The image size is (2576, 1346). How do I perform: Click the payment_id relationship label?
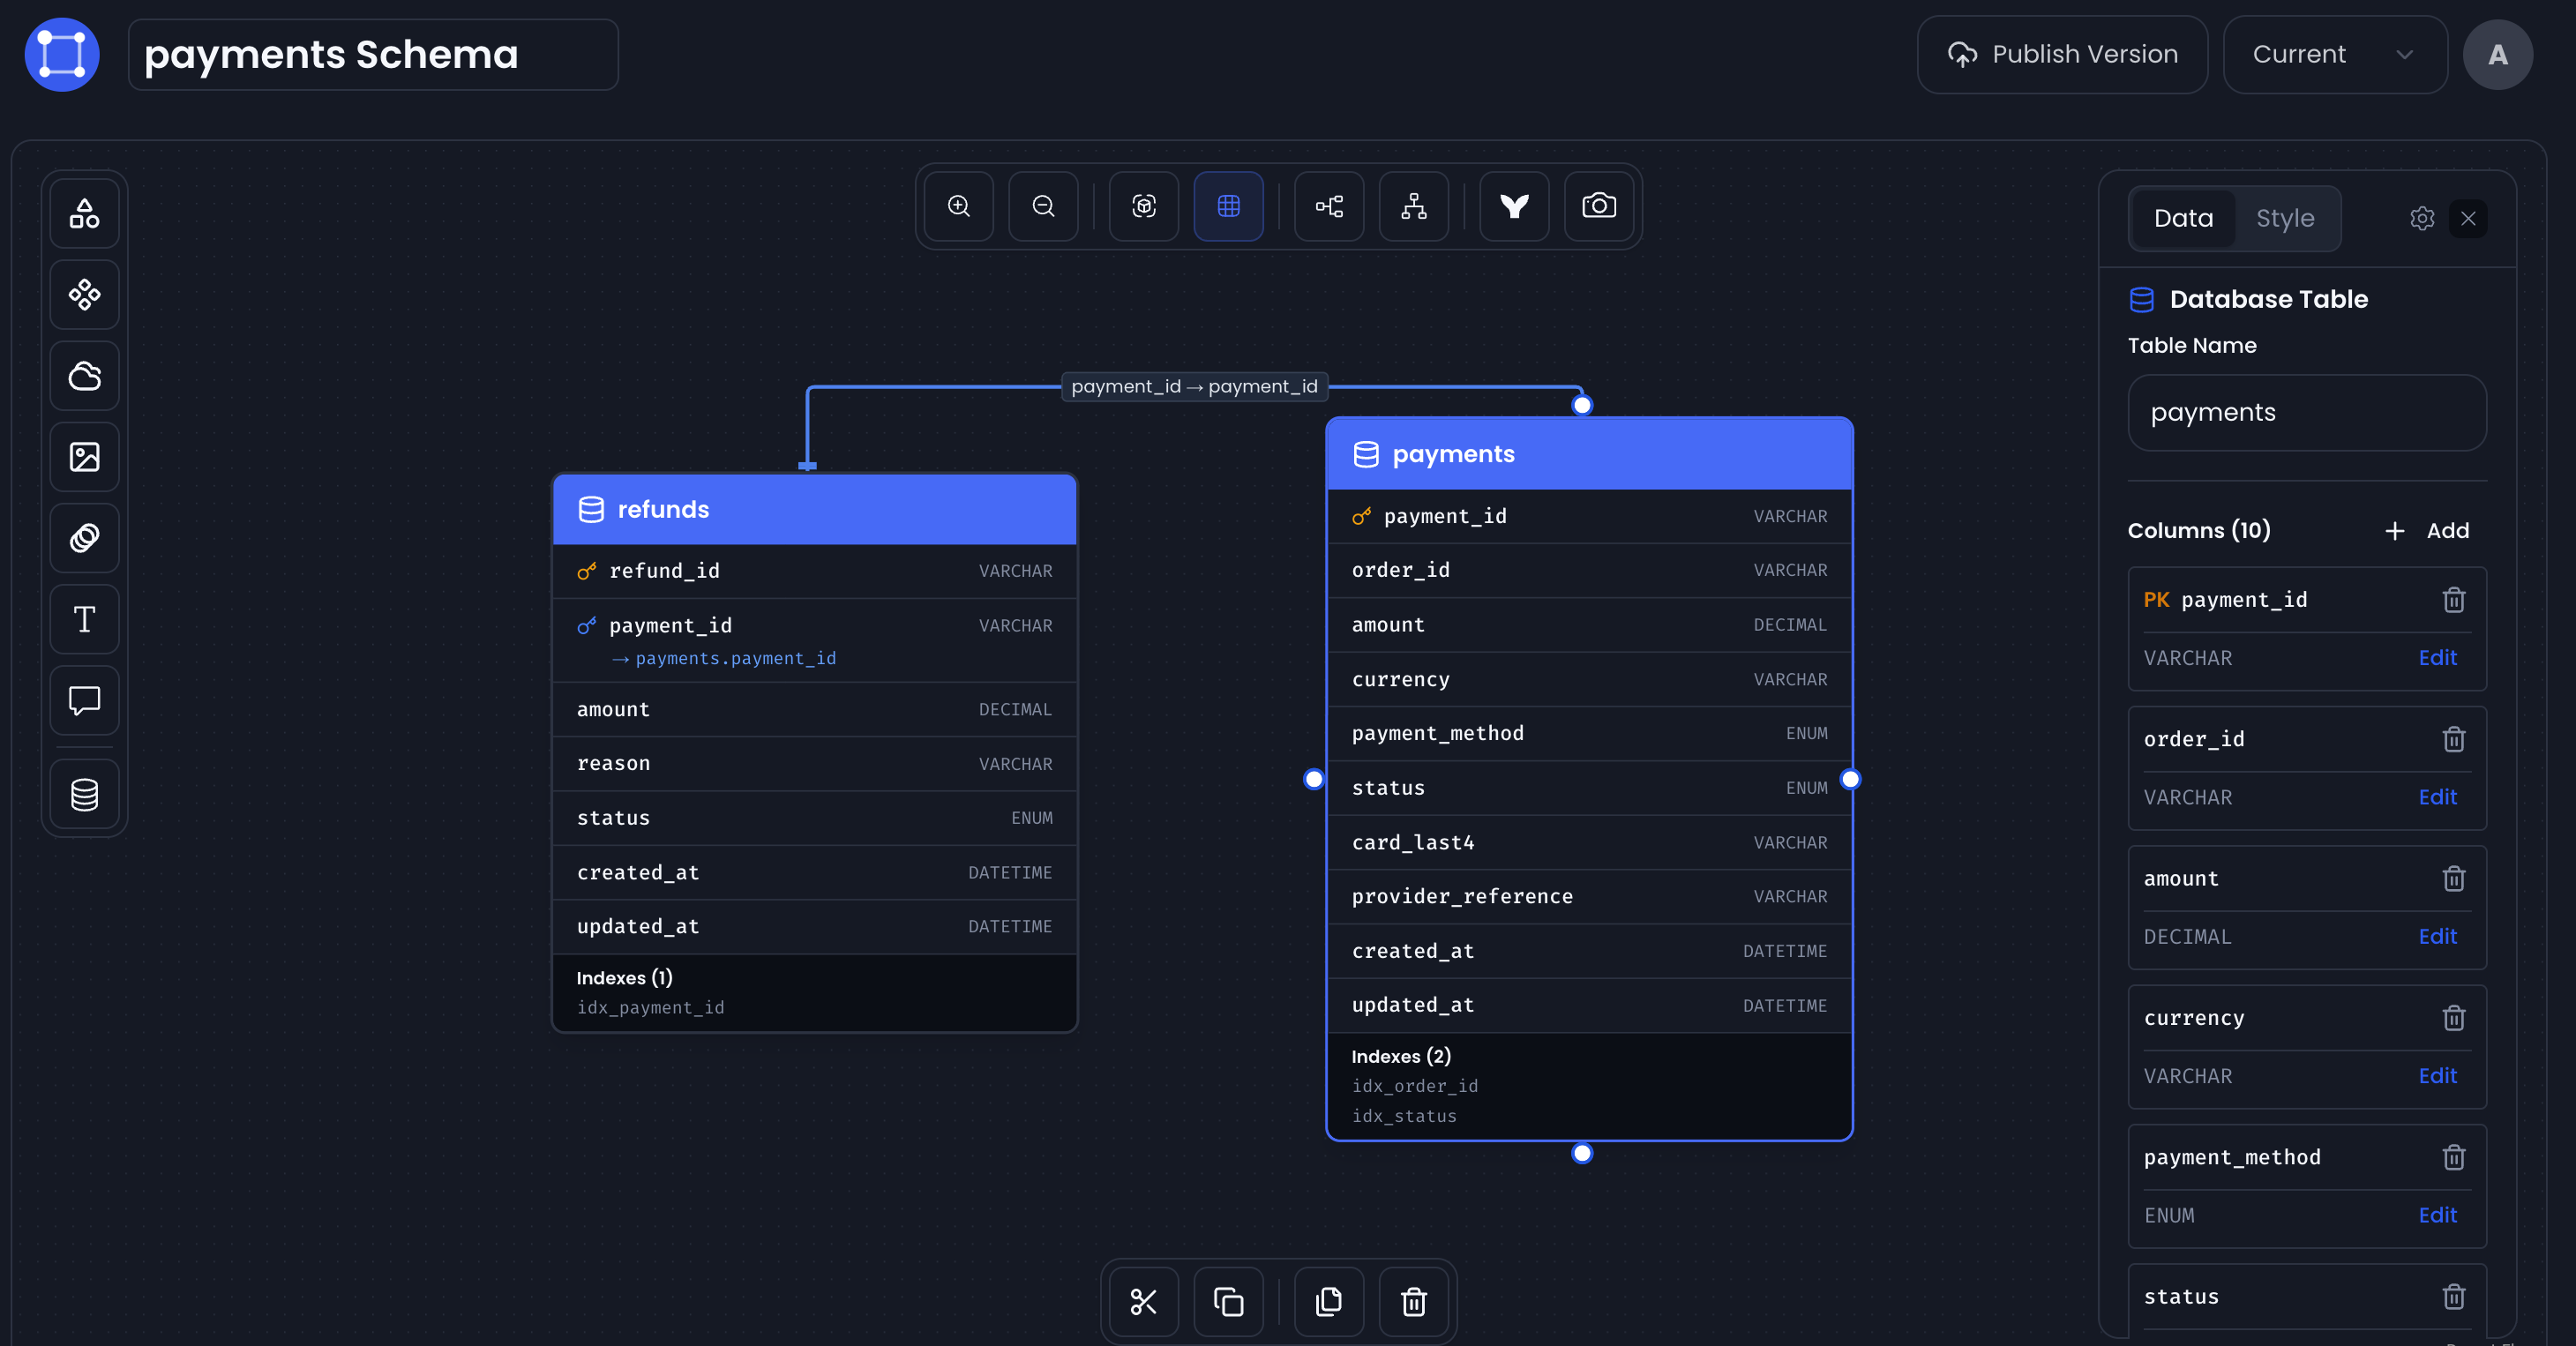pos(1194,386)
